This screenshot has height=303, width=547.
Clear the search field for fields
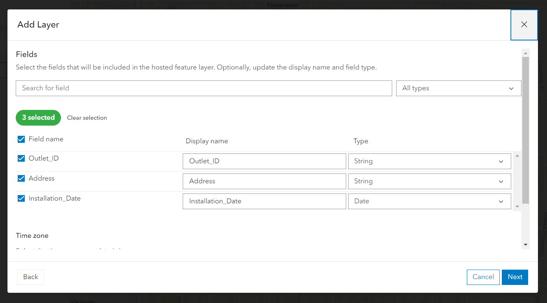(x=204, y=88)
